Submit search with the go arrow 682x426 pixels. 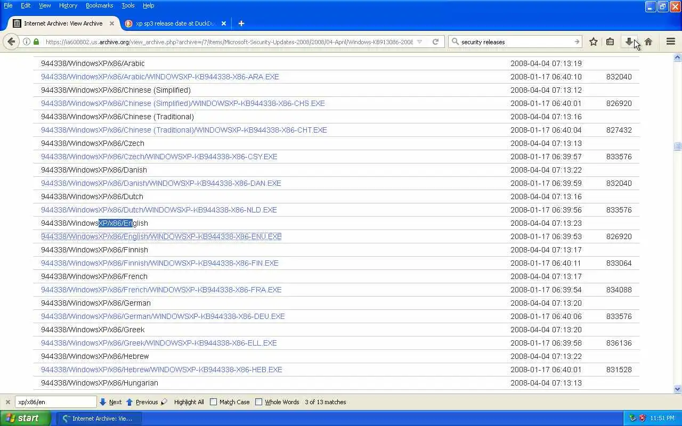[x=577, y=42]
